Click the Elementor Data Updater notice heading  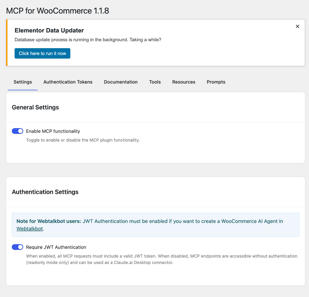(49, 31)
